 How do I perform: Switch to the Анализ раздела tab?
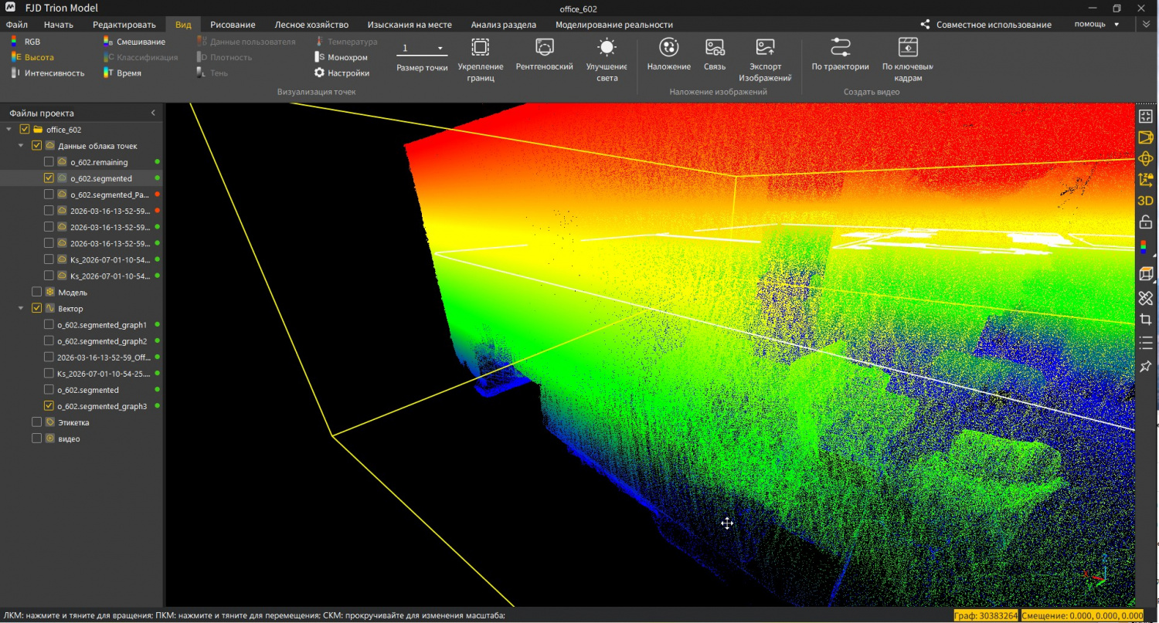point(503,25)
